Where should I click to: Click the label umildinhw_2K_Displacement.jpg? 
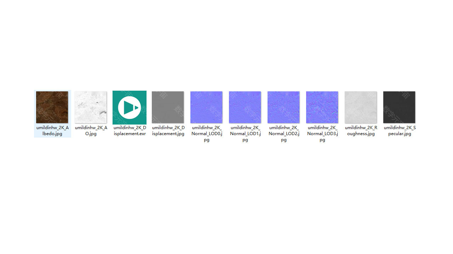coord(168,131)
